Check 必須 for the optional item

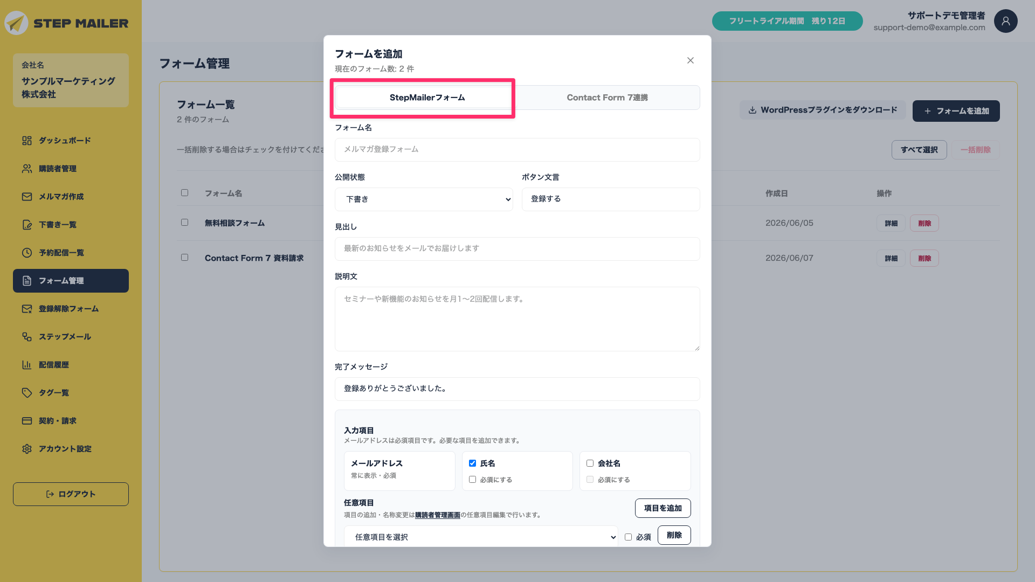[x=628, y=537]
